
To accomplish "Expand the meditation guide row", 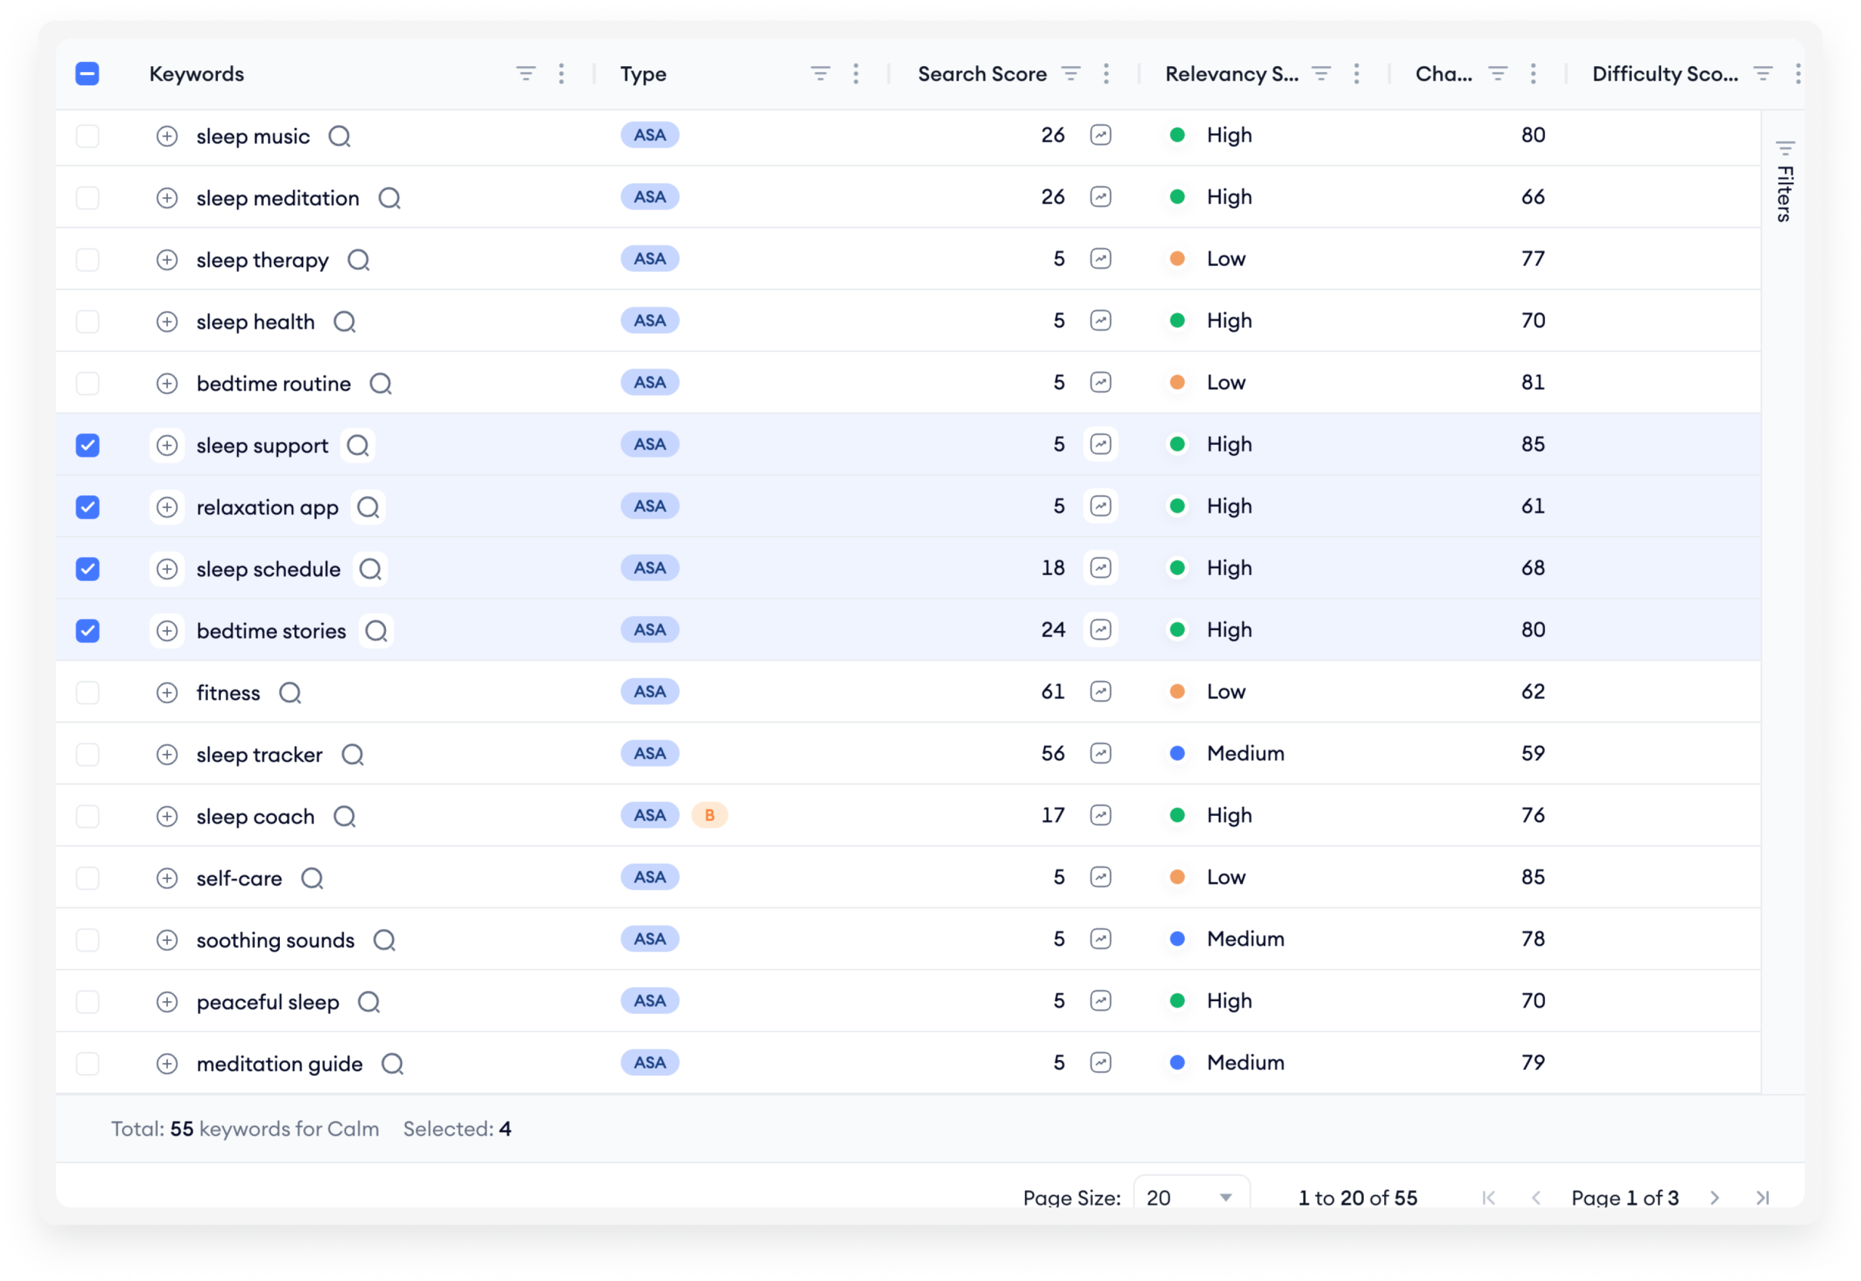I will click(x=167, y=1064).
